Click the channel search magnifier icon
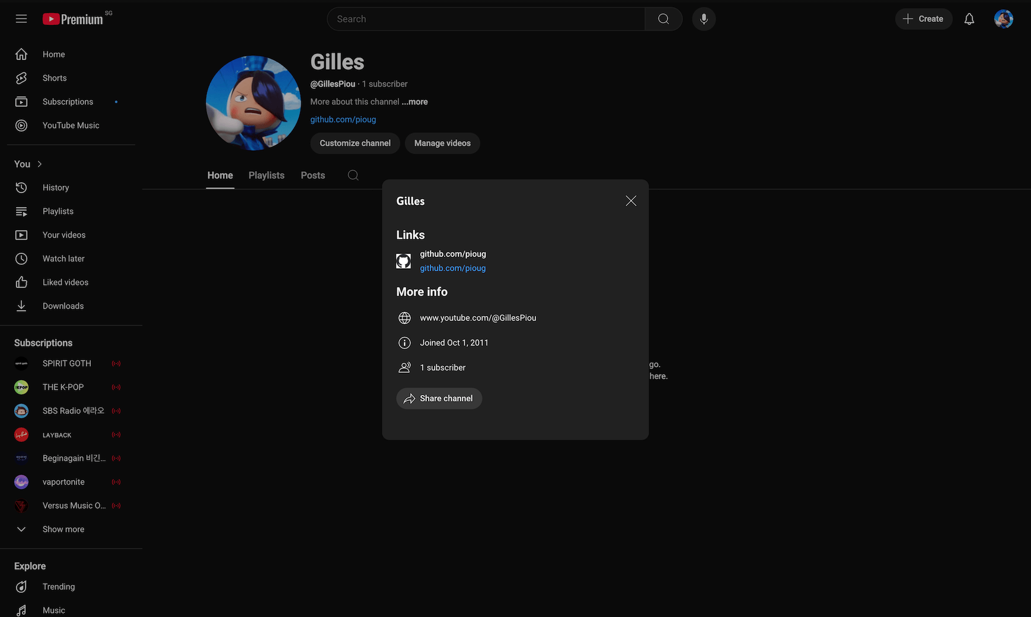Viewport: 1031px width, 617px height. (x=353, y=175)
